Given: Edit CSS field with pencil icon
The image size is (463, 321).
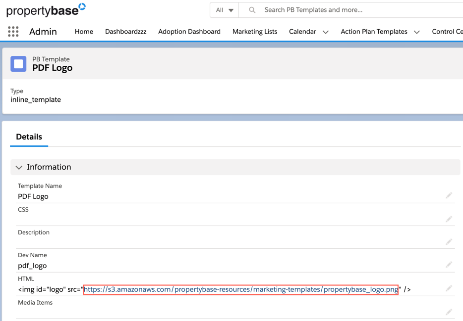Looking at the screenshot, I should coord(449,219).
